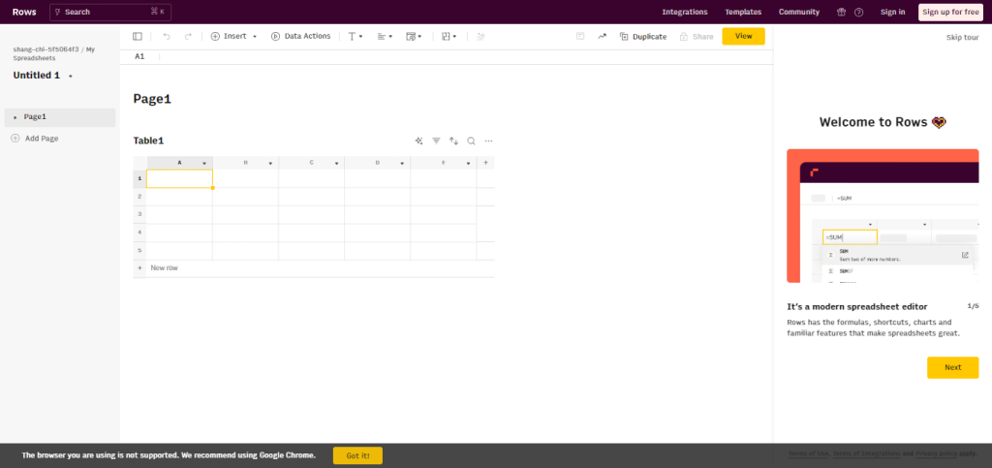Click the gift box icon
This screenshot has height=468, width=992.
coord(841,12)
